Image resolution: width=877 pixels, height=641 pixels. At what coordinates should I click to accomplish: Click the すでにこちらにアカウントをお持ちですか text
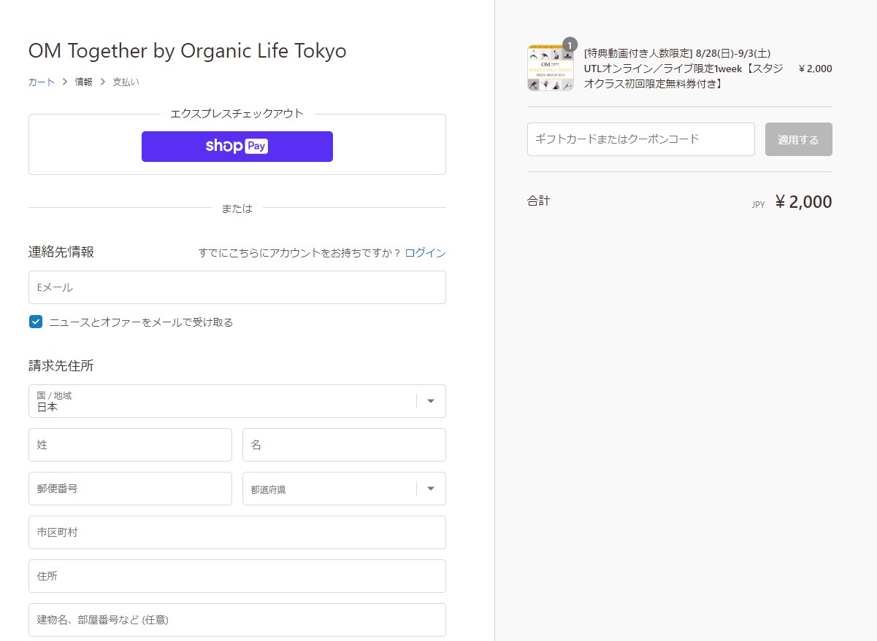point(299,253)
